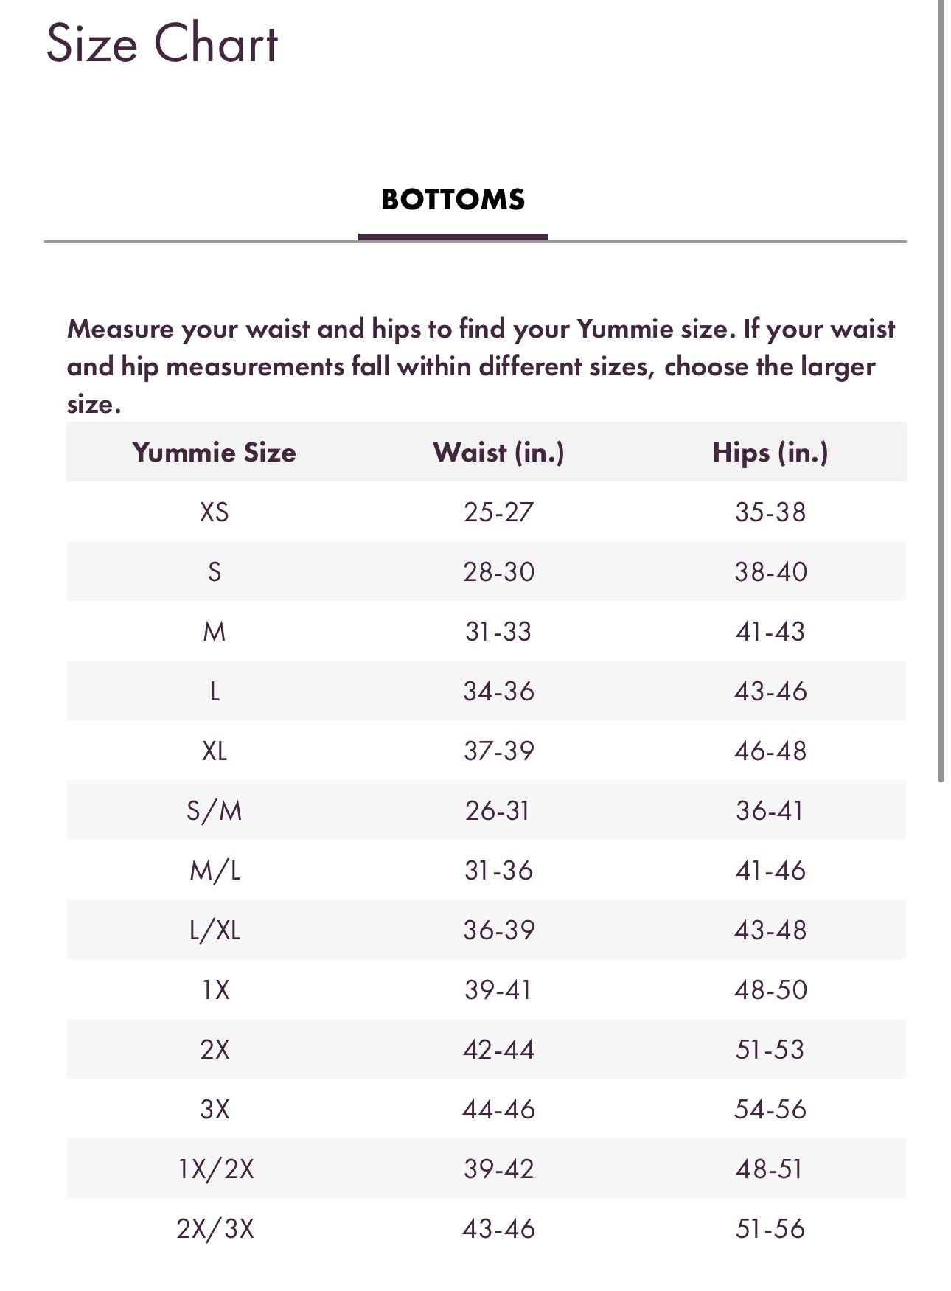Click the Waist (in.) column header
This screenshot has width=951, height=1291.
click(498, 452)
